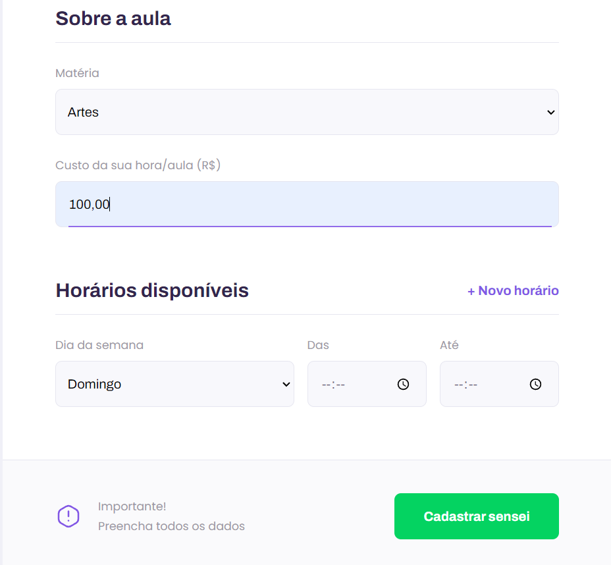Click the clock icon beside the start time
The height and width of the screenshot is (565, 611).
[x=403, y=384]
